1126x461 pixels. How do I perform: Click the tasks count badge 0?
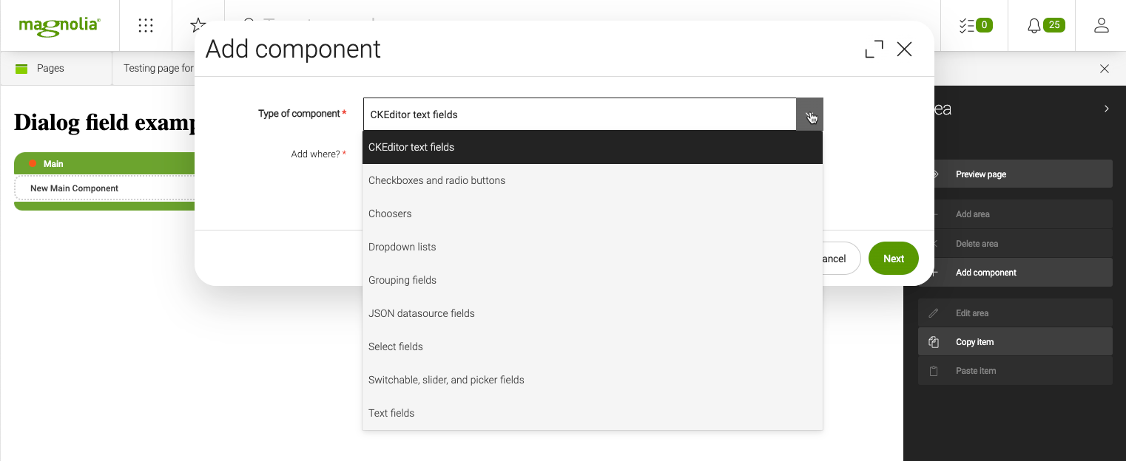coord(984,25)
